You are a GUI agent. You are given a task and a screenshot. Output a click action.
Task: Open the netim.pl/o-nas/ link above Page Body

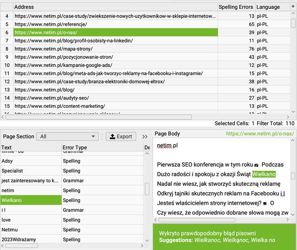260,134
